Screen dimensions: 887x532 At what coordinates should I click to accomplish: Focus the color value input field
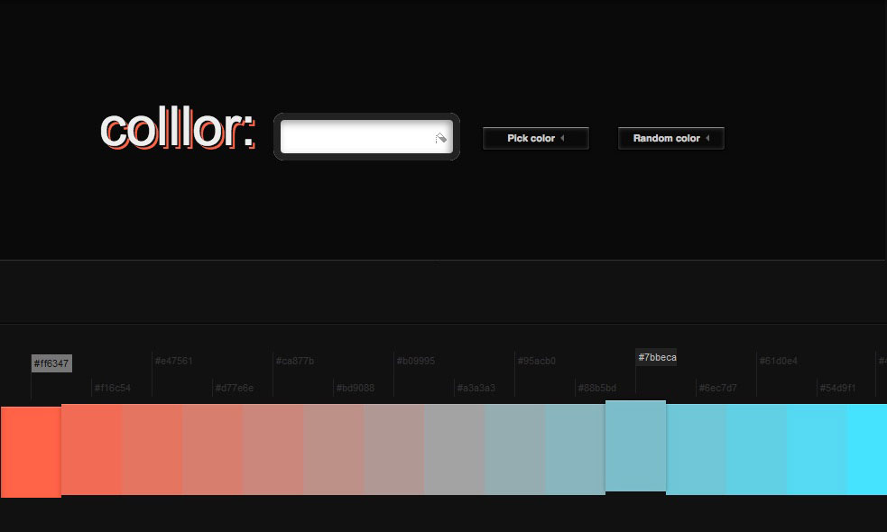[x=356, y=137]
